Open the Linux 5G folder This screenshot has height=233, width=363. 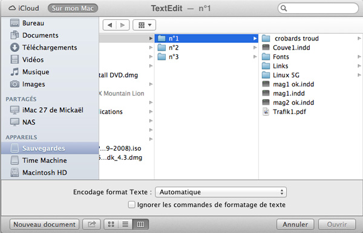(x=311, y=75)
